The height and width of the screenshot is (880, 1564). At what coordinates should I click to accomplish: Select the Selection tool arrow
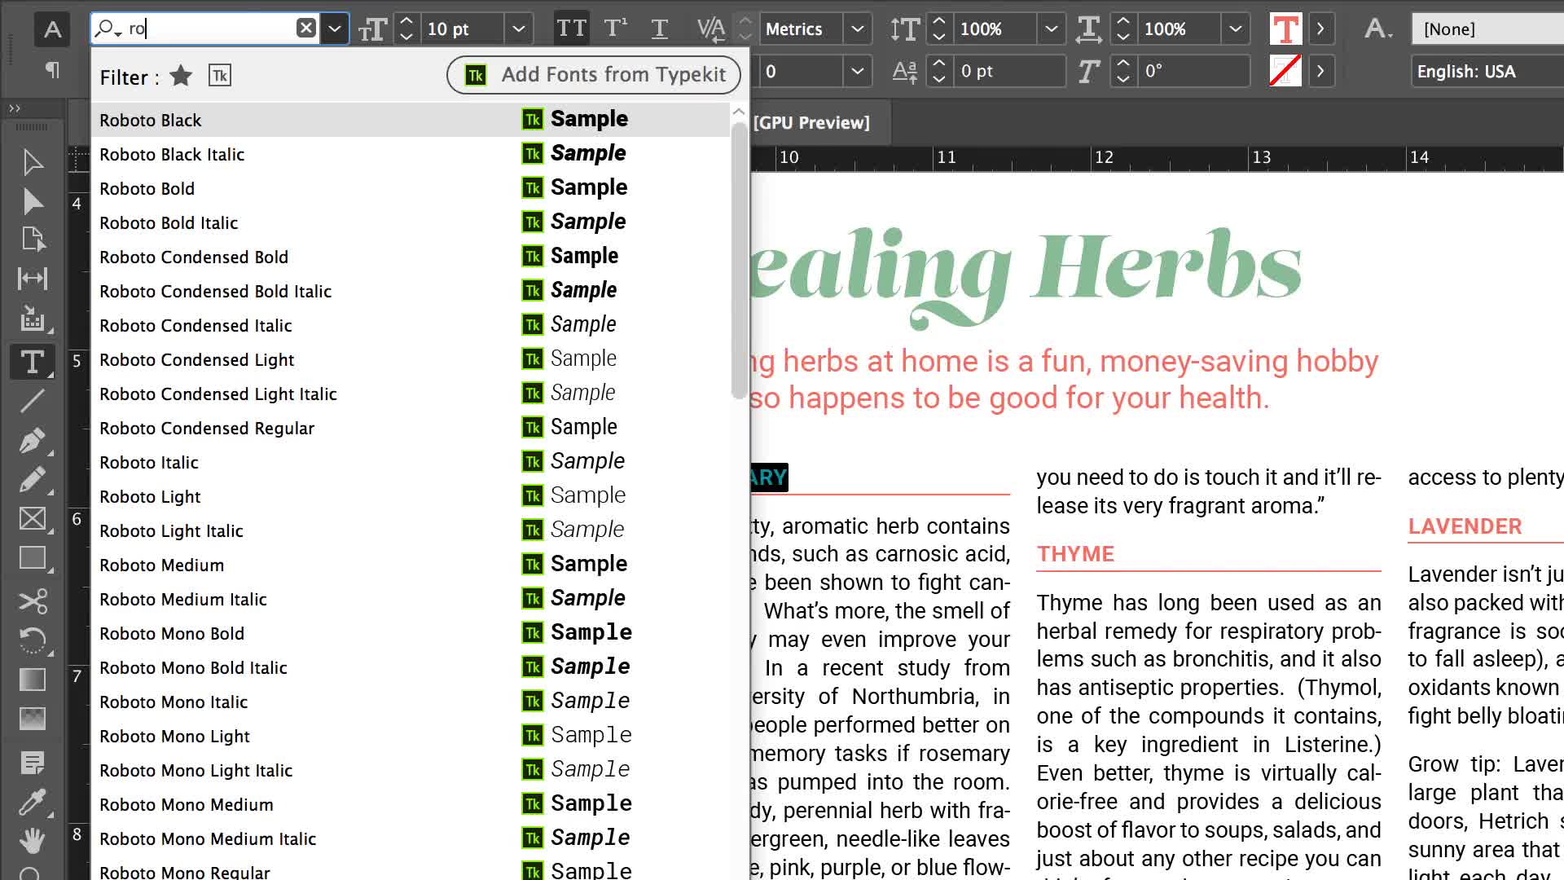click(x=33, y=162)
